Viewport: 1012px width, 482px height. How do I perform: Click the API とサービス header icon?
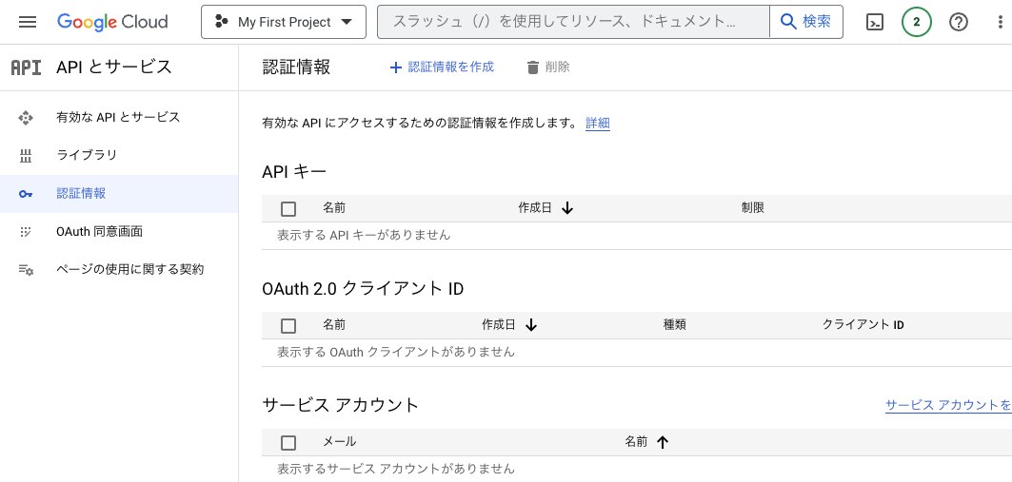click(x=27, y=67)
